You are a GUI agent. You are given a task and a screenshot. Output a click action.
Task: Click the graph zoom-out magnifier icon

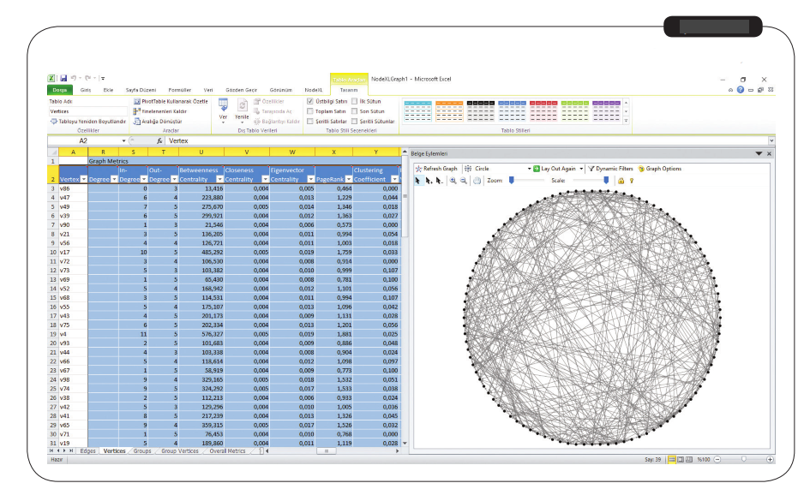[464, 182]
